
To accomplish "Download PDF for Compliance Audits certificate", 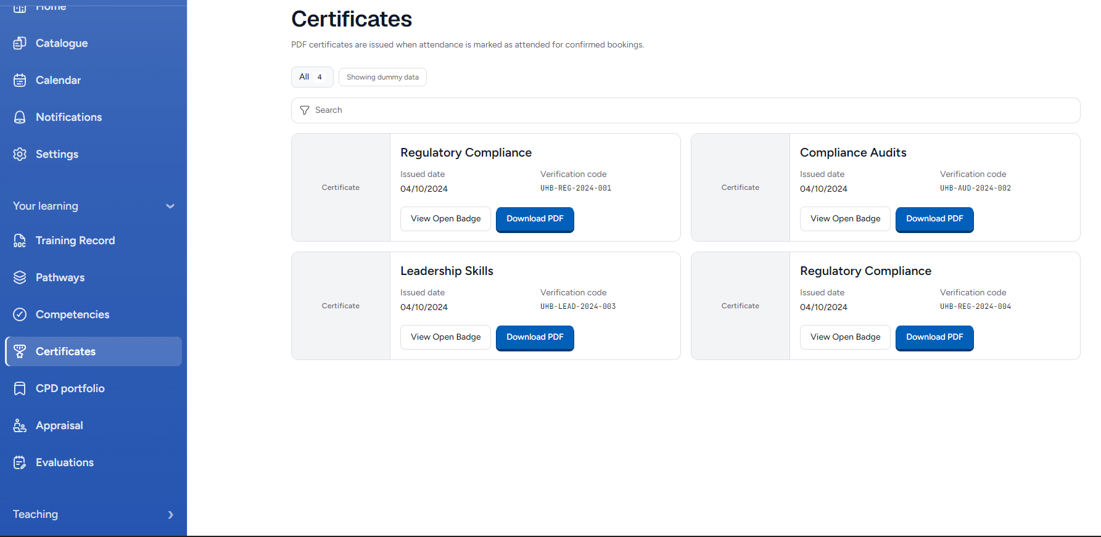I will point(934,219).
